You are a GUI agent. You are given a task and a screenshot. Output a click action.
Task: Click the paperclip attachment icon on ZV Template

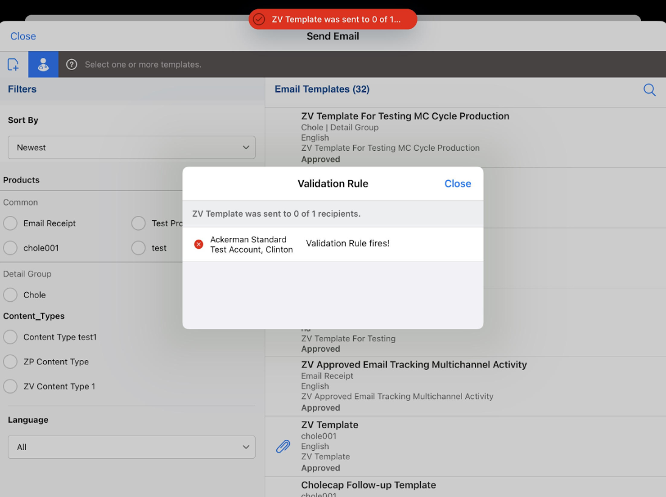pos(283,447)
